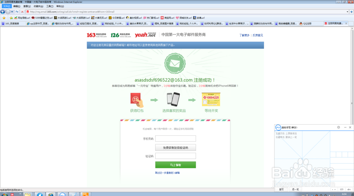
Task: Expand the address bar history dropdown
Action: [x=347, y=12]
